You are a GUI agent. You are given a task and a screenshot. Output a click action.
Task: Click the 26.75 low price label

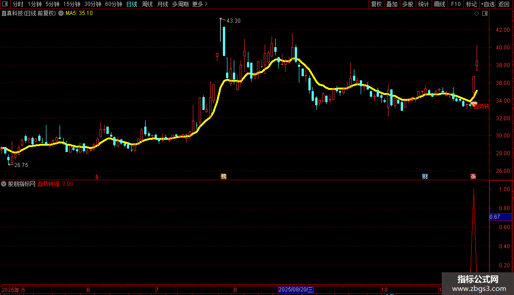[x=21, y=165]
